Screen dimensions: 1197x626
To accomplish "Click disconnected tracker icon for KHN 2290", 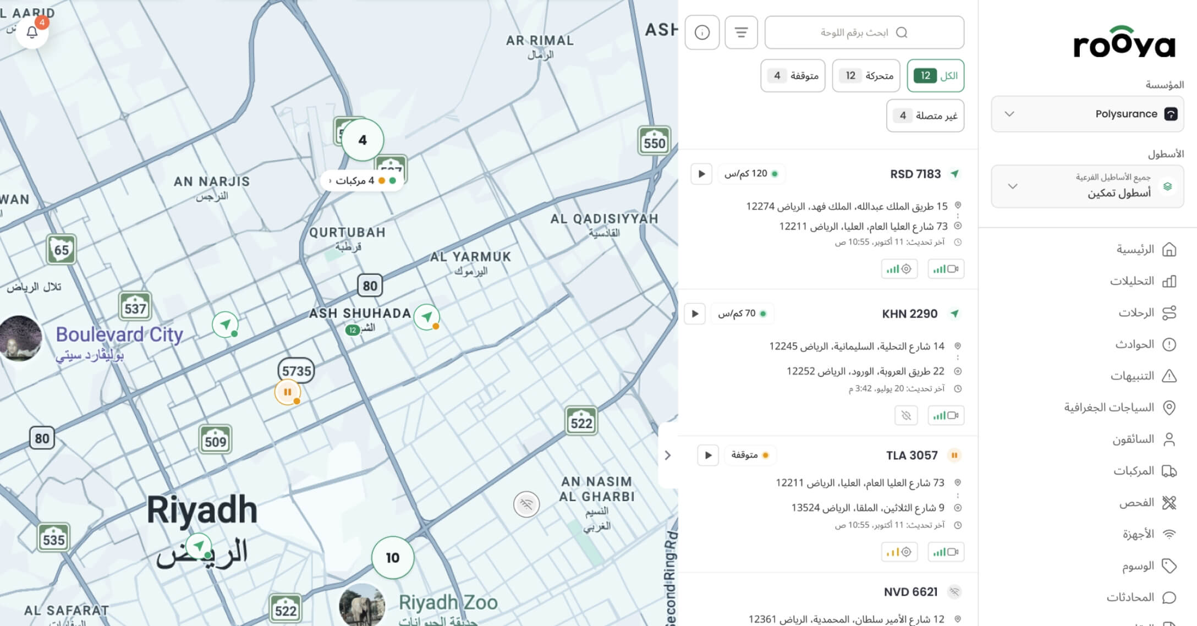I will 906,415.
